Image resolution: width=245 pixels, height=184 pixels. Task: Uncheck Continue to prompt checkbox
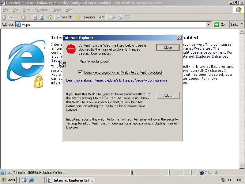(x=80, y=72)
